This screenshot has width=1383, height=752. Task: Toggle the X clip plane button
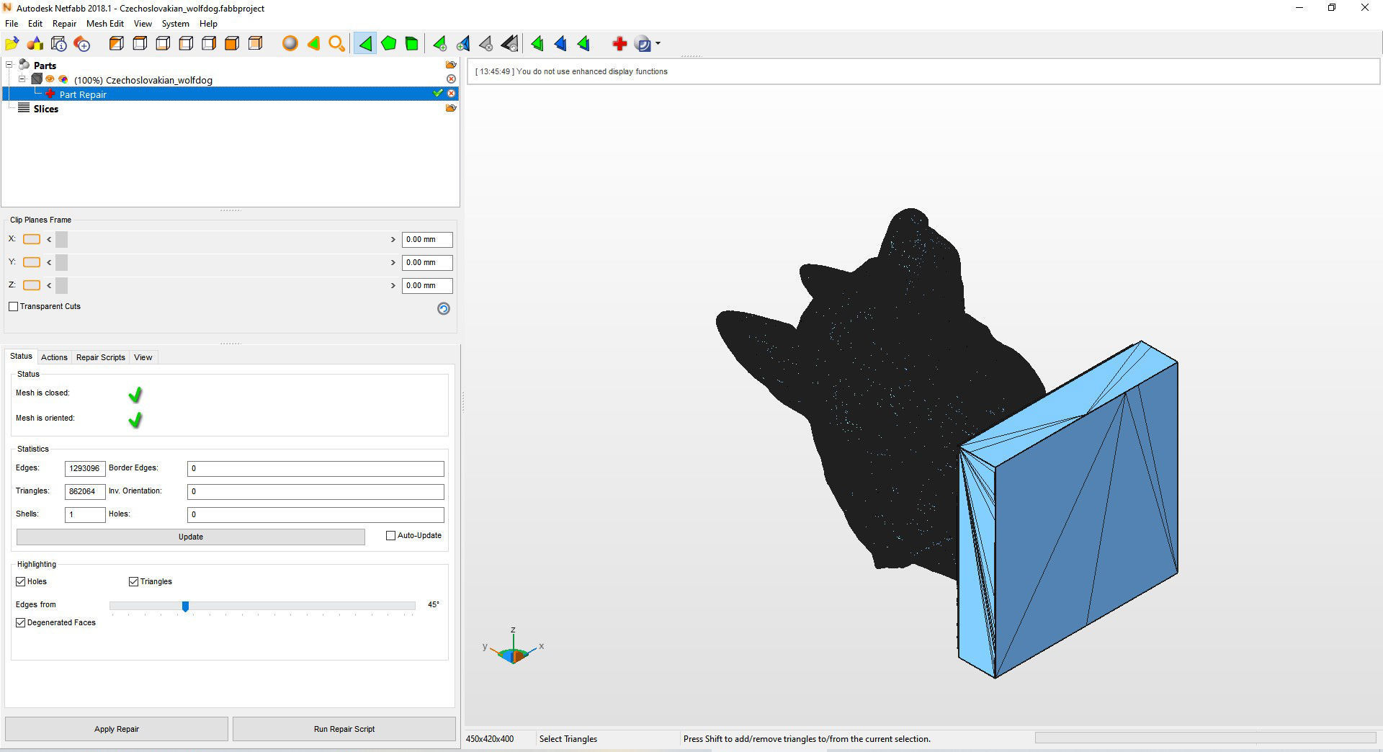tap(32, 239)
